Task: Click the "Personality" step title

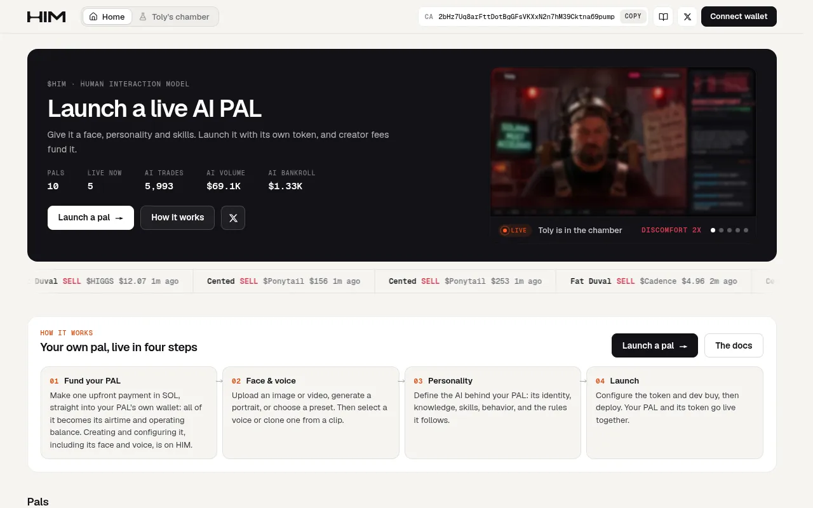Action: [x=450, y=381]
